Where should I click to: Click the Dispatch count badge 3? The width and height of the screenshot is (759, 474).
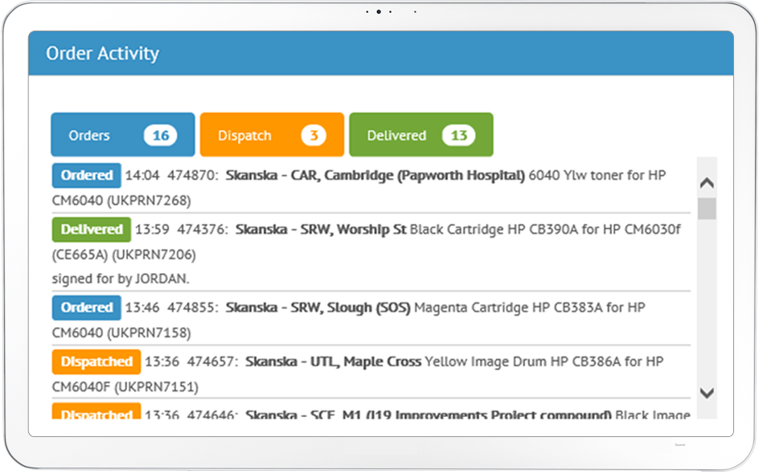coord(314,136)
